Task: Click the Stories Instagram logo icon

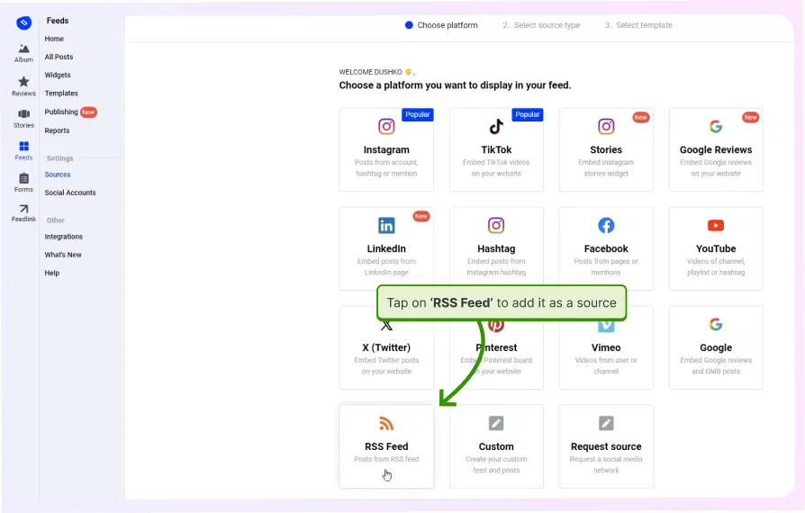Action: pyautogui.click(x=606, y=126)
